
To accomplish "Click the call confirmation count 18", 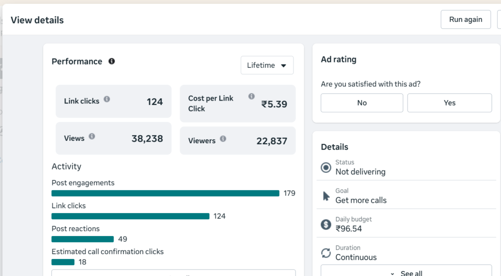I will 82,262.
